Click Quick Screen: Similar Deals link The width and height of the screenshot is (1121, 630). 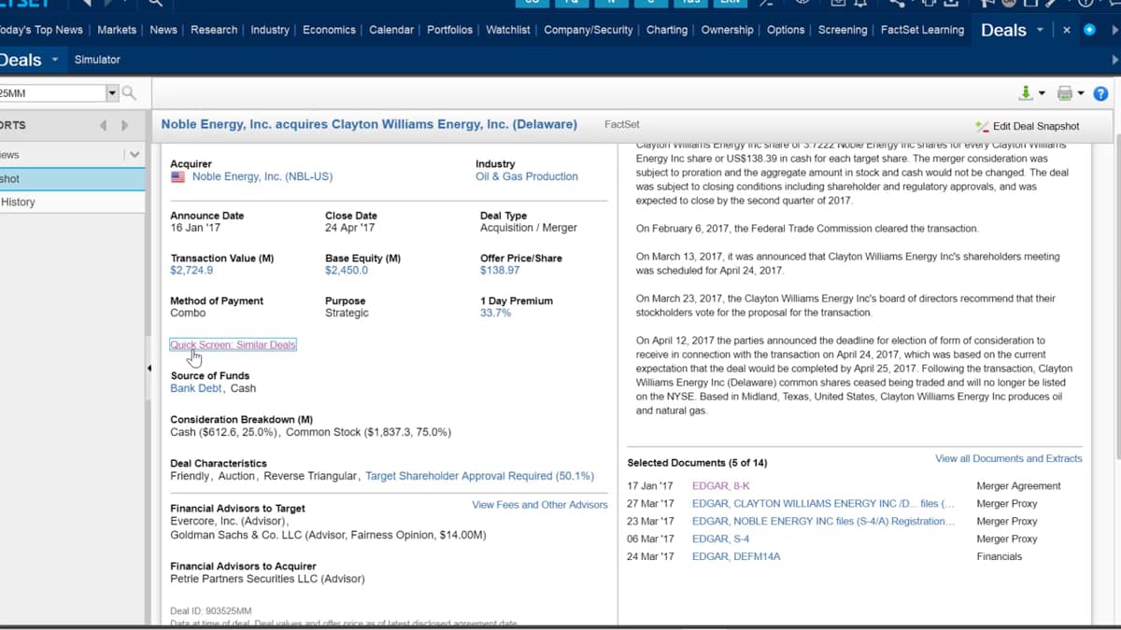233,344
